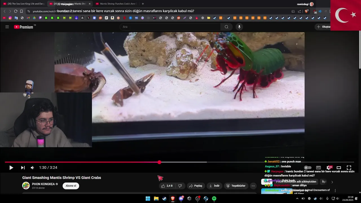
Task: Open Windows notification center bell
Action: click(x=356, y=198)
